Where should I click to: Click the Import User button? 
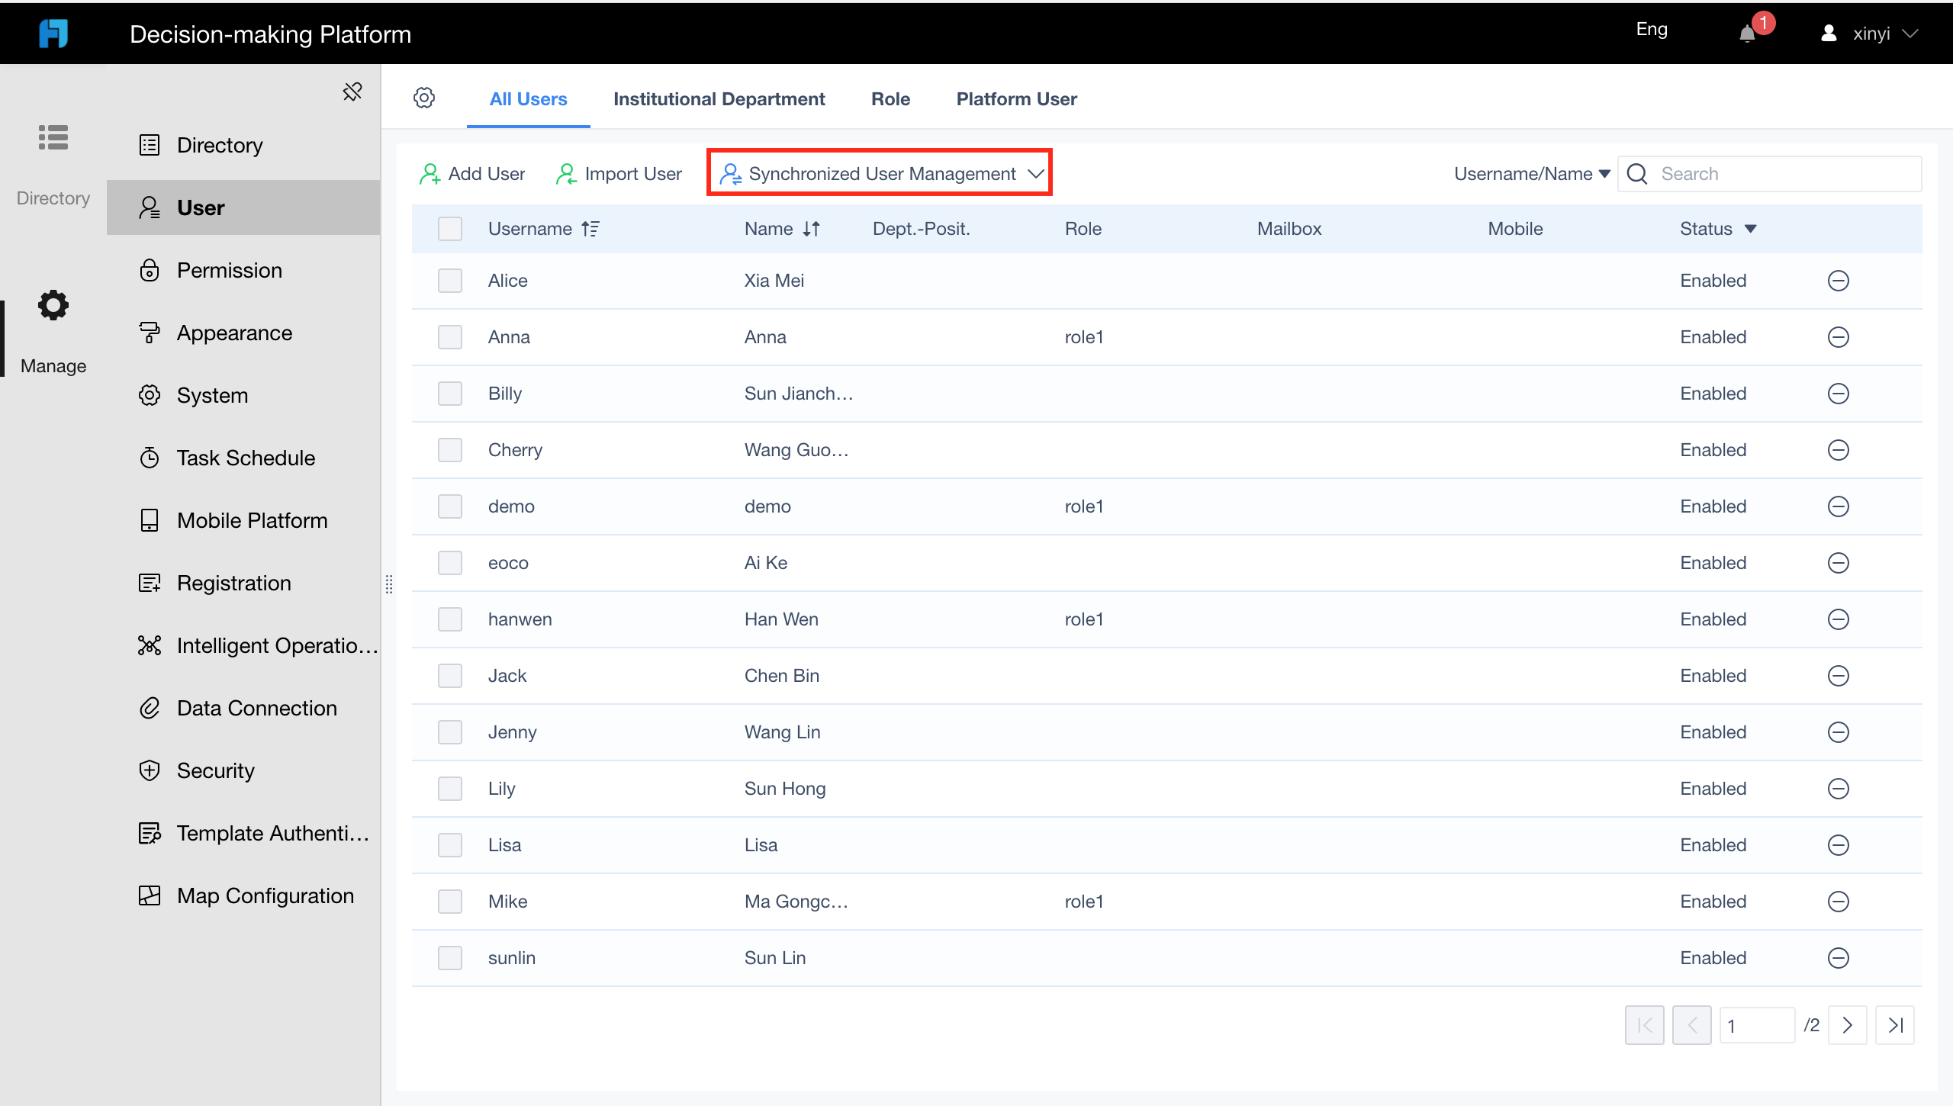(x=619, y=173)
